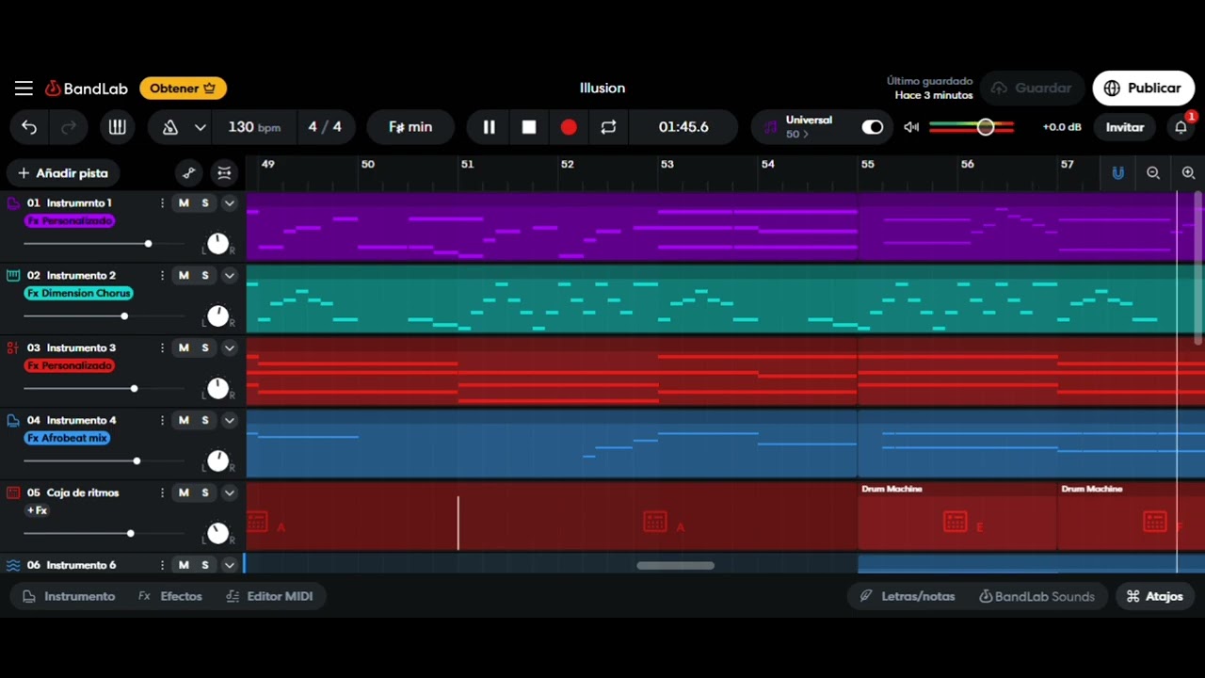Screen dimensions: 1205x678
Task: Open metronome options dropdown arrow
Action: coord(200,127)
